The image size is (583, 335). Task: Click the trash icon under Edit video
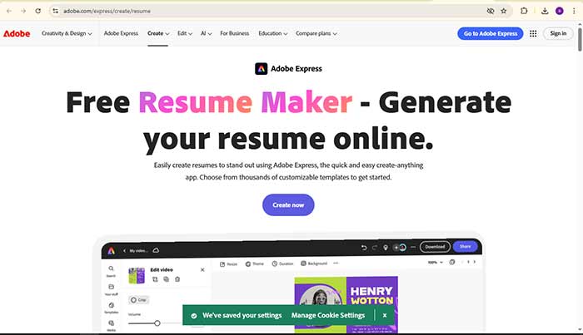tap(177, 279)
